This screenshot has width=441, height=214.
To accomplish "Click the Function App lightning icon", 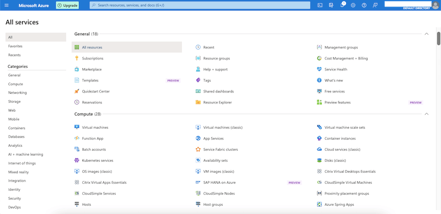I will pyautogui.click(x=77, y=139).
